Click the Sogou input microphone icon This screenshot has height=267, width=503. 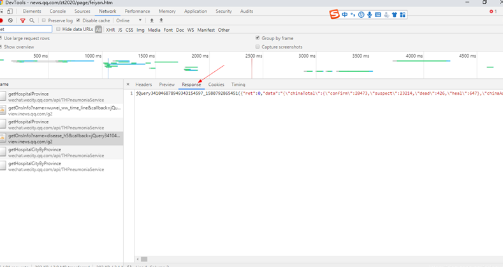[370, 15]
